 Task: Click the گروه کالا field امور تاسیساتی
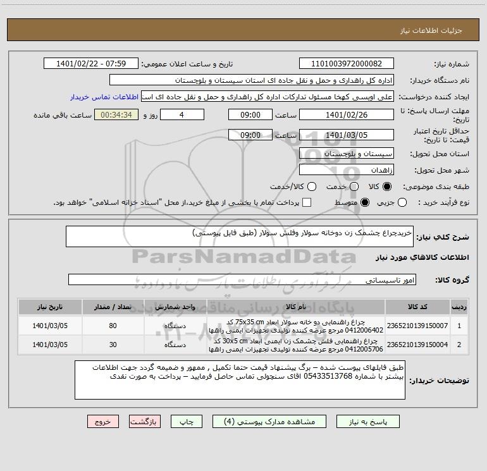[242, 279]
